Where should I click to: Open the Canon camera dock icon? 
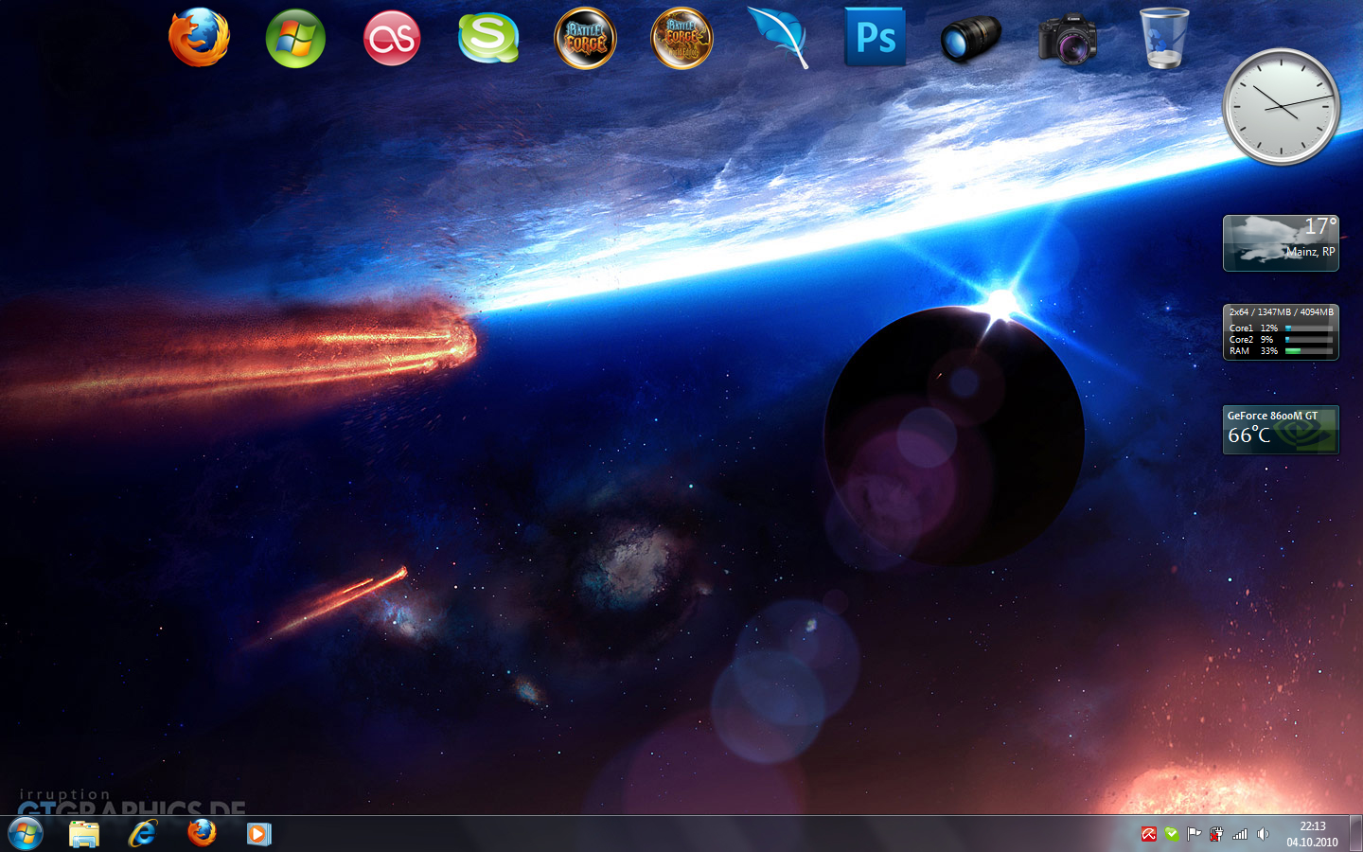tap(1067, 39)
